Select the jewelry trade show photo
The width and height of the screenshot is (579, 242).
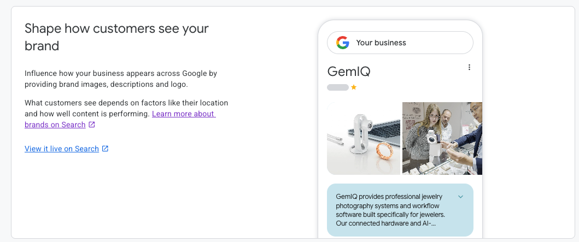pyautogui.click(x=442, y=138)
